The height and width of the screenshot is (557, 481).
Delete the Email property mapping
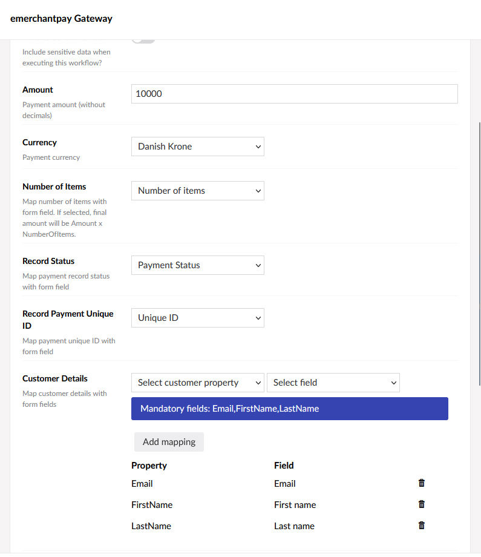[x=421, y=483]
